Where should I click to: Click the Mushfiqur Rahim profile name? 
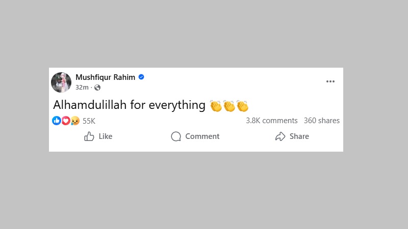pos(106,77)
